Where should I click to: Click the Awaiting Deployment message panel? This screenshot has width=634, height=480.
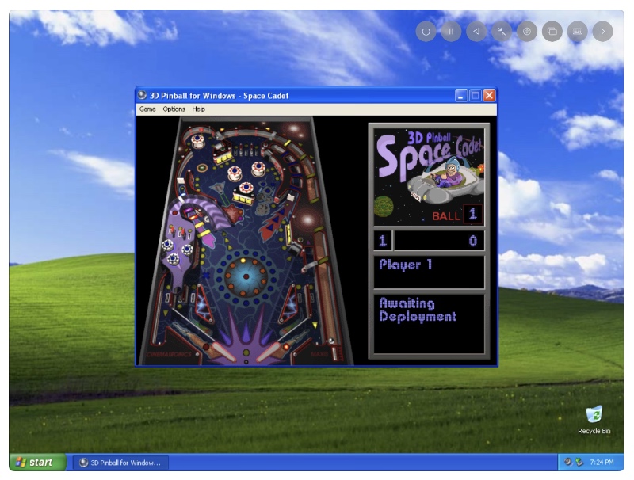pyautogui.click(x=428, y=323)
